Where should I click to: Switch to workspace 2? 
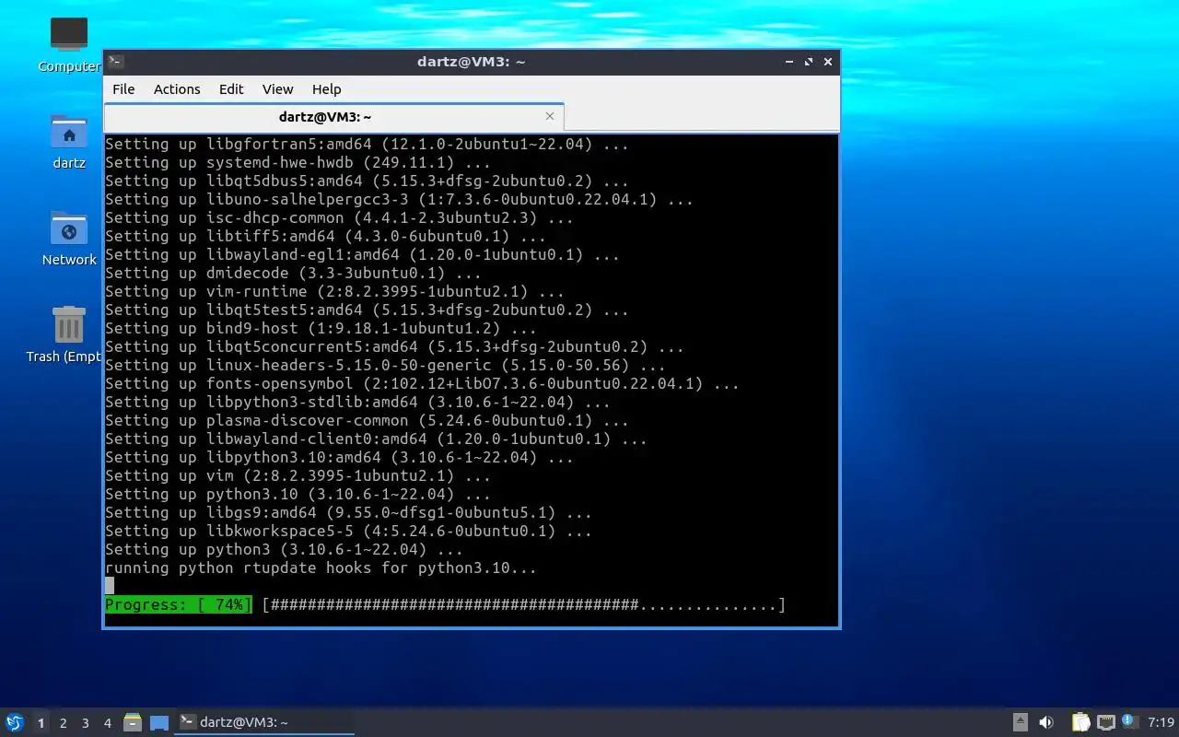click(63, 723)
